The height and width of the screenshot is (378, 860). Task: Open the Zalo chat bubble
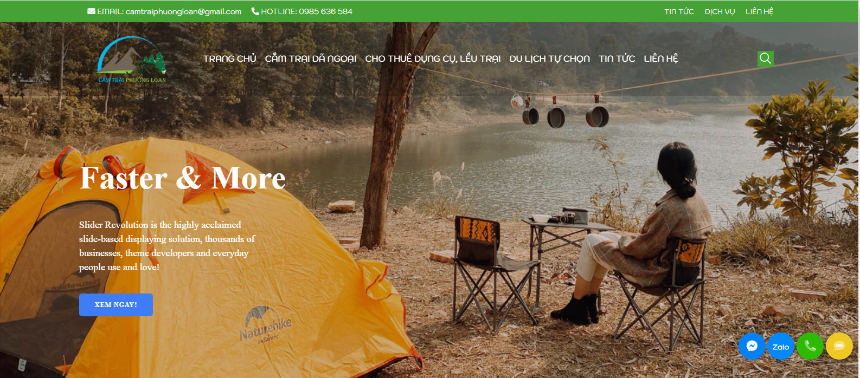(781, 346)
